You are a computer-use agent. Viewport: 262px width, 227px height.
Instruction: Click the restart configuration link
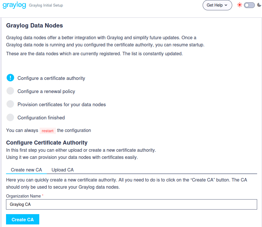(x=48, y=131)
